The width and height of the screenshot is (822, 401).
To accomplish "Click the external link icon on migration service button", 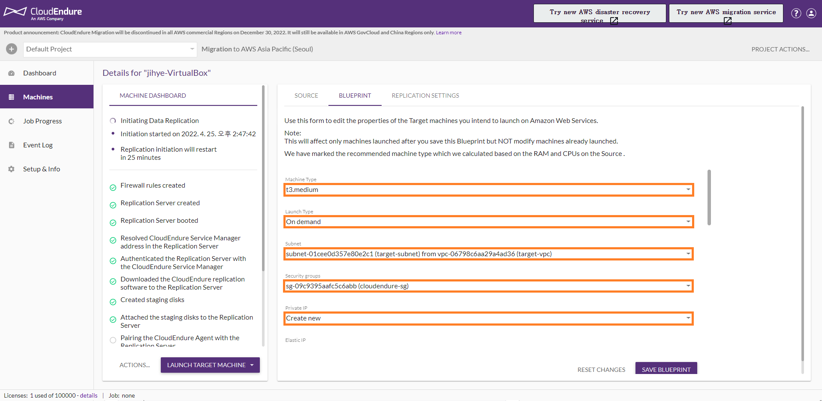I will pyautogui.click(x=728, y=21).
